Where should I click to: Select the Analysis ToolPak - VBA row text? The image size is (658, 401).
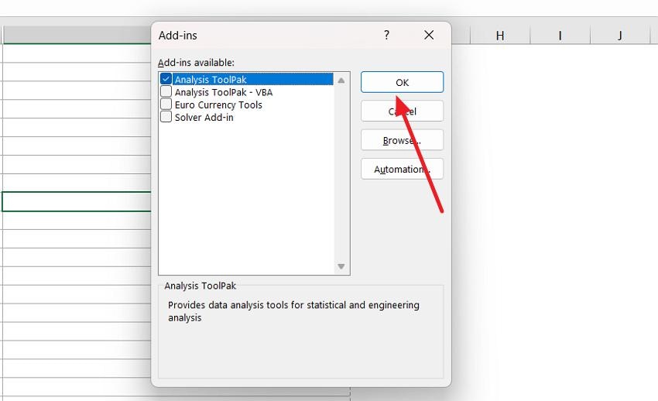[x=224, y=92]
